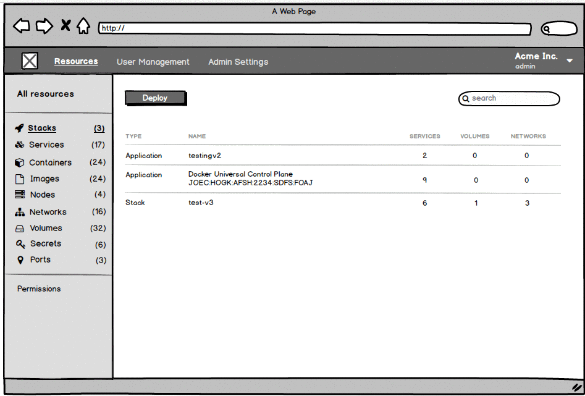Screen dimensions: 585x396
Task: Click the browser stop X icon
Action: pyautogui.click(x=65, y=25)
